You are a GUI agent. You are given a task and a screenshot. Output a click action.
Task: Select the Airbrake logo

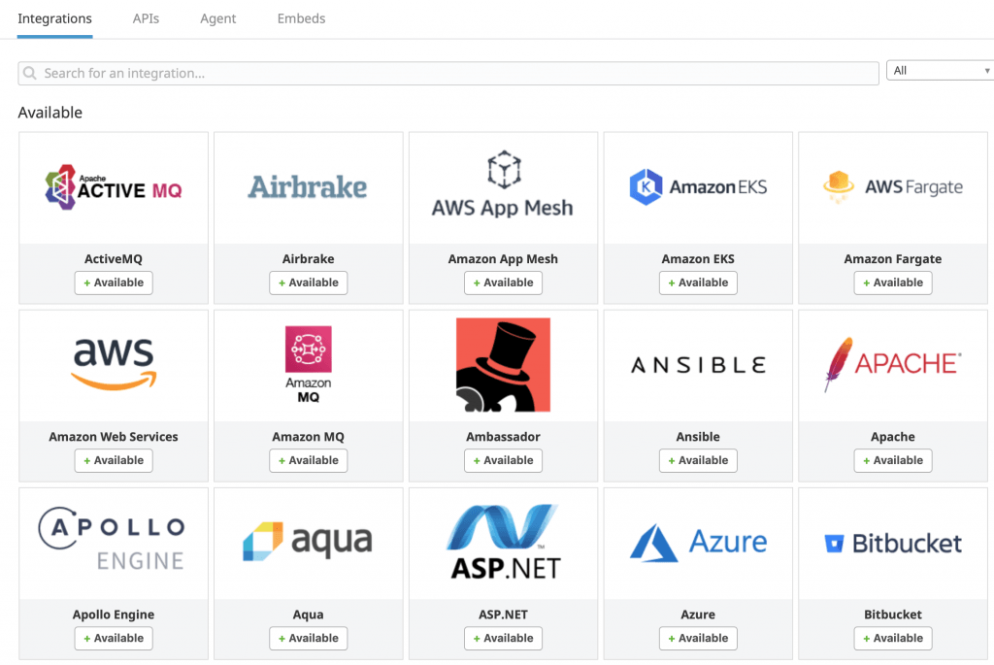(x=308, y=187)
